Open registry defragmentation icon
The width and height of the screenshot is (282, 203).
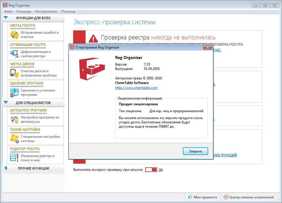[x=15, y=54]
